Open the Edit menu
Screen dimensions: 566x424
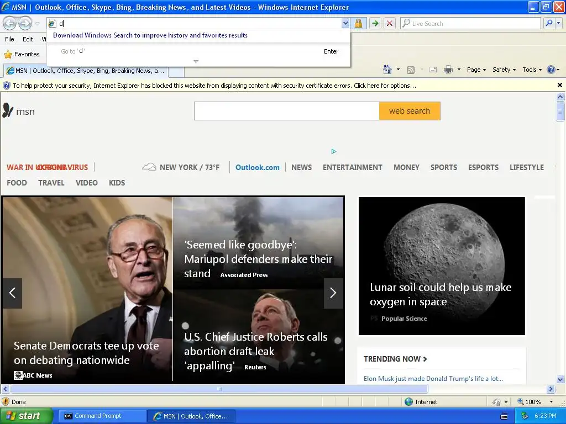[x=28, y=39]
